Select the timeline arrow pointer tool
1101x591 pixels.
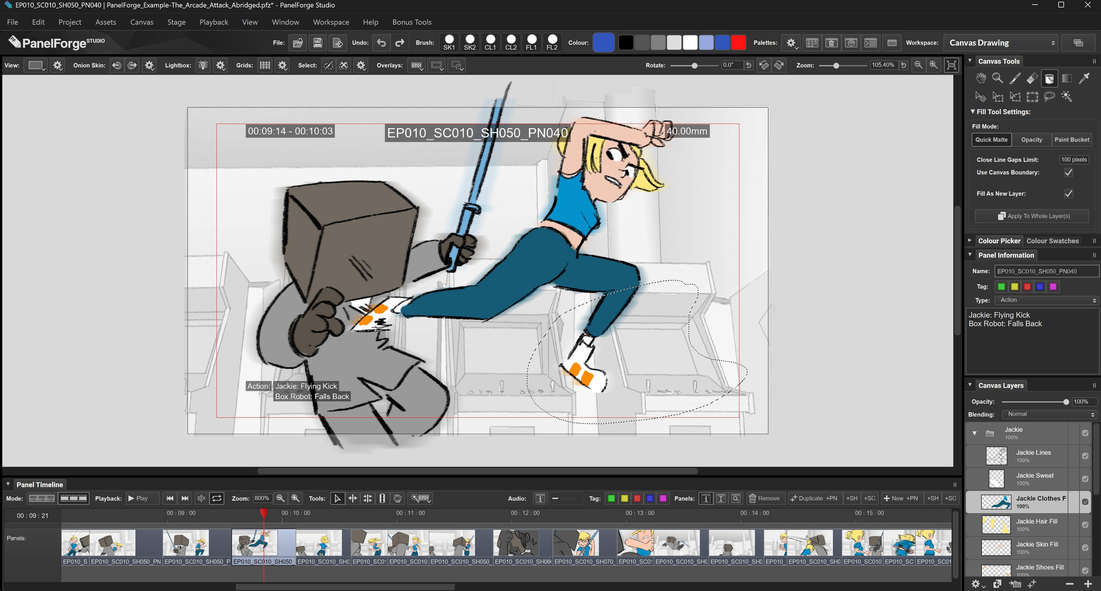(338, 498)
